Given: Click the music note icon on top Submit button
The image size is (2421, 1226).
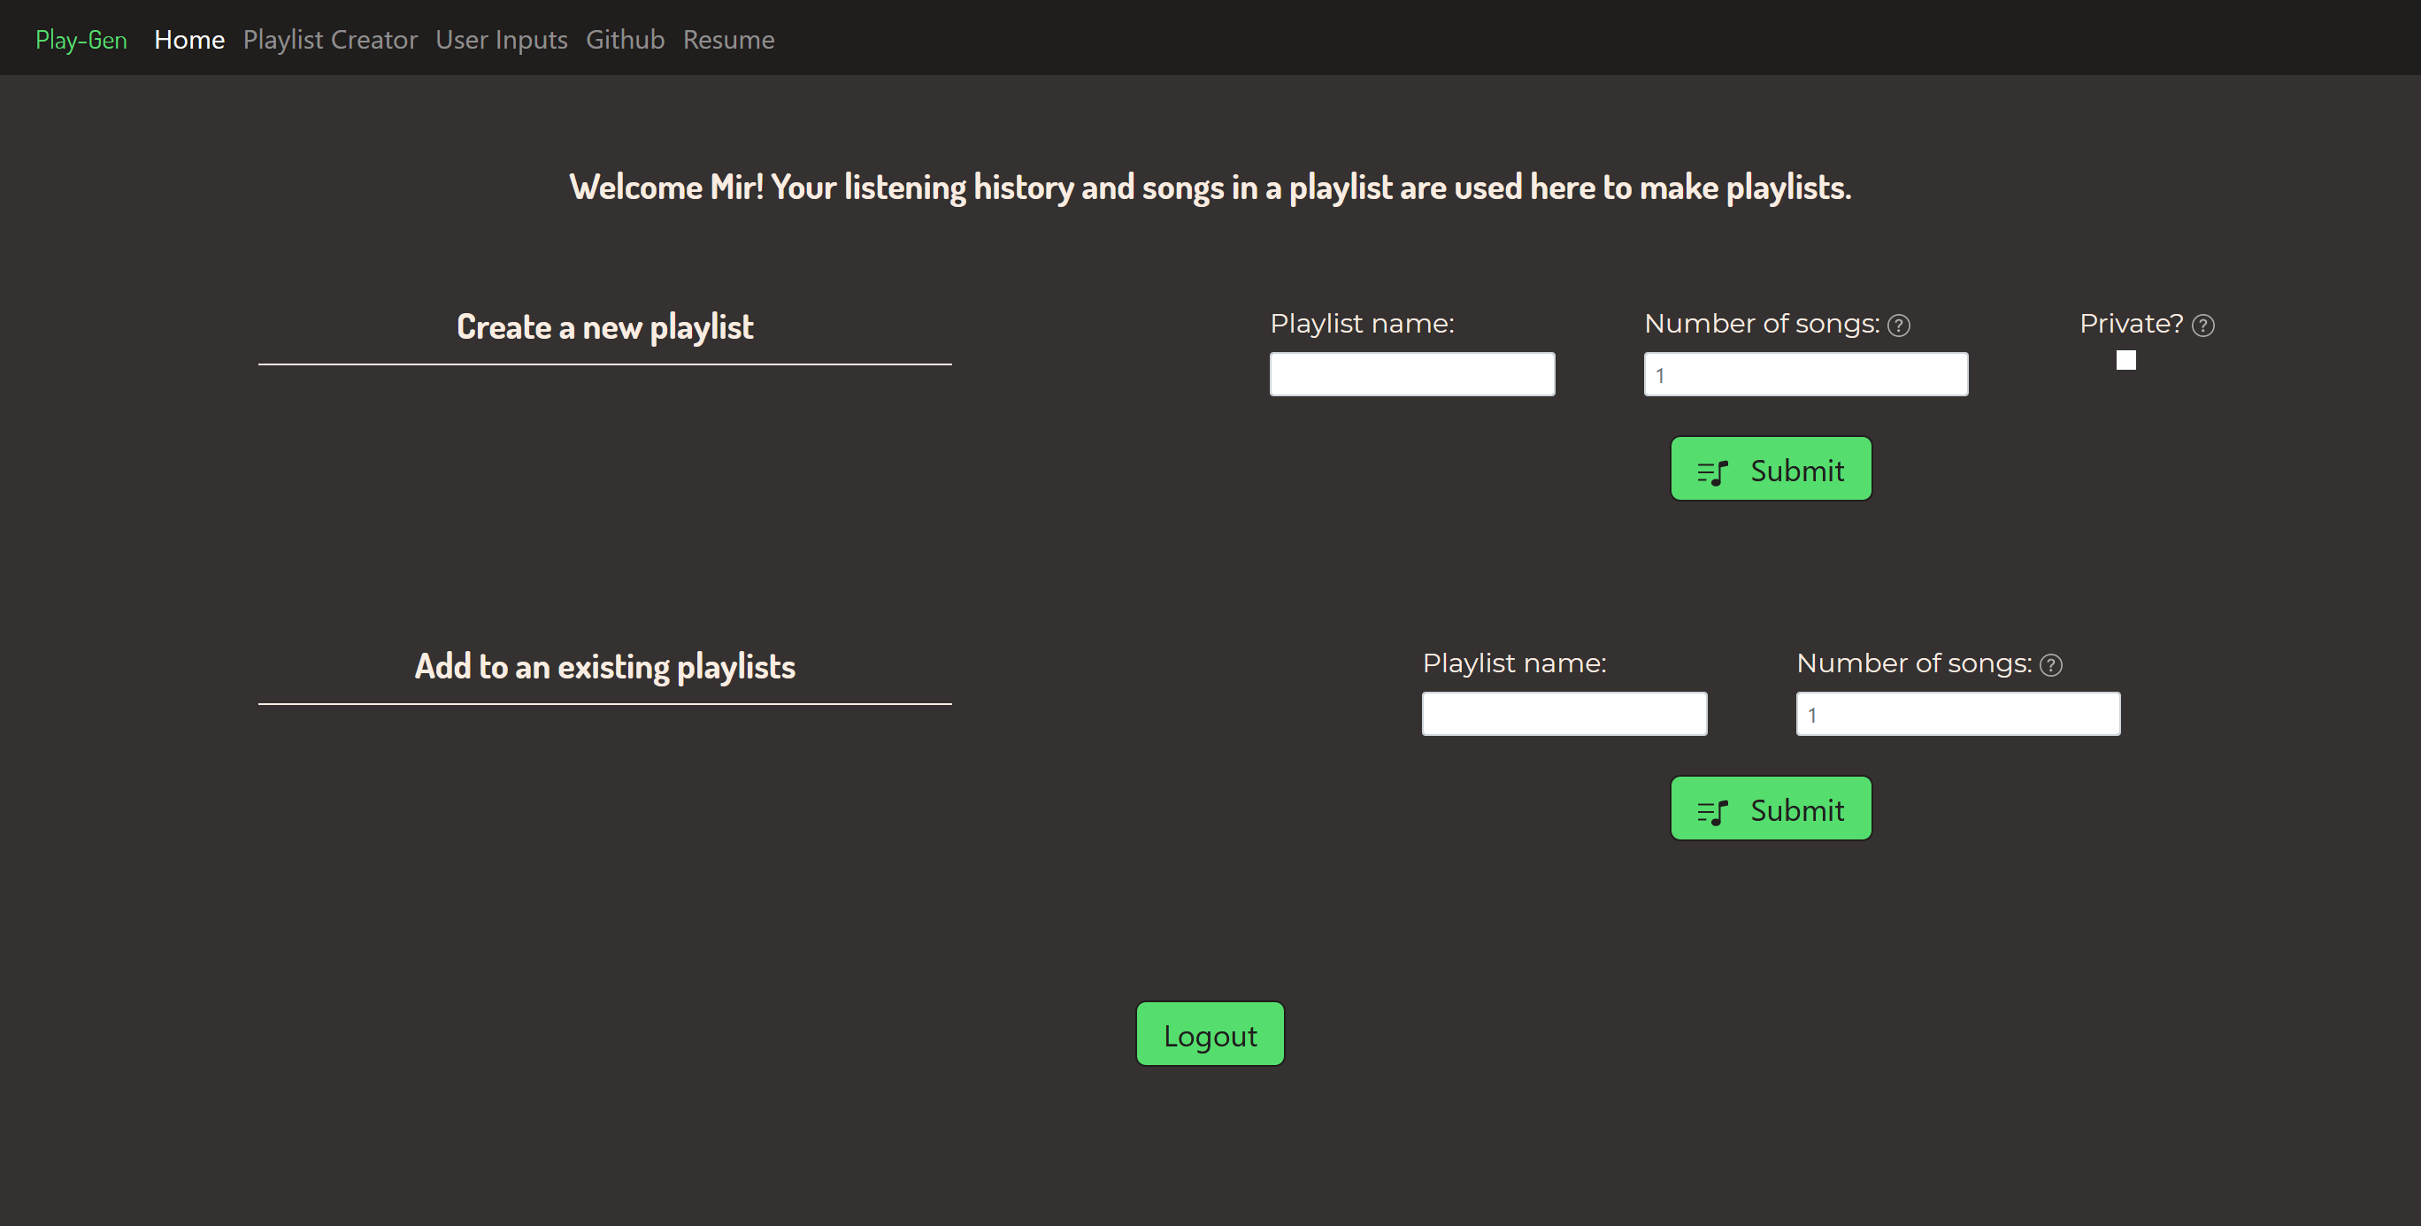Looking at the screenshot, I should 1712,470.
